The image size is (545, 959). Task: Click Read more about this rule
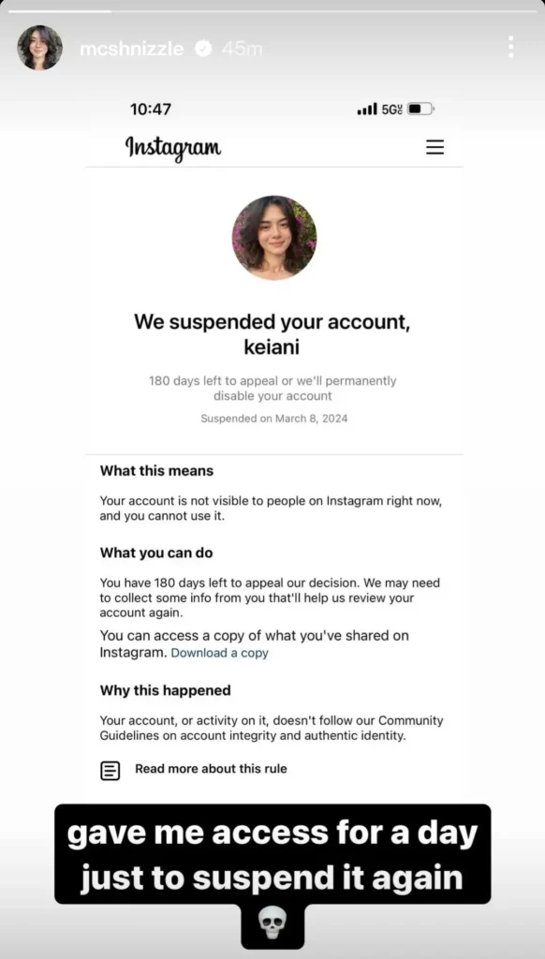210,769
